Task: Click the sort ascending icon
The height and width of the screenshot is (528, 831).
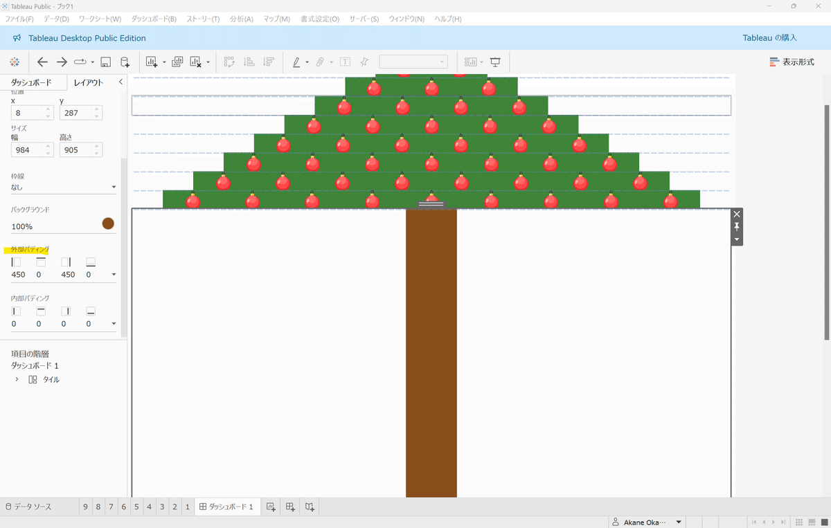Action: [x=249, y=62]
